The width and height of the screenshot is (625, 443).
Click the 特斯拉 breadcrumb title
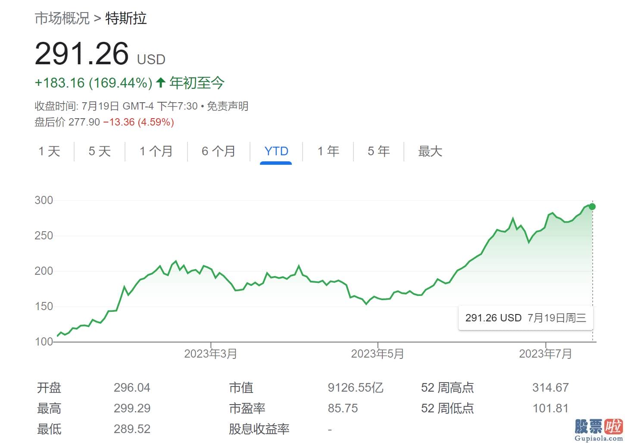tap(126, 18)
